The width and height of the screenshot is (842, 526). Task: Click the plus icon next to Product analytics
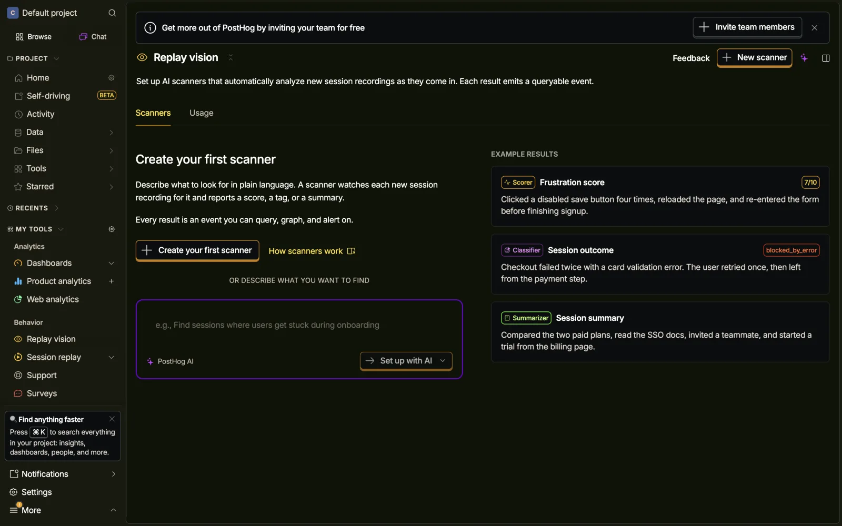pos(111,281)
